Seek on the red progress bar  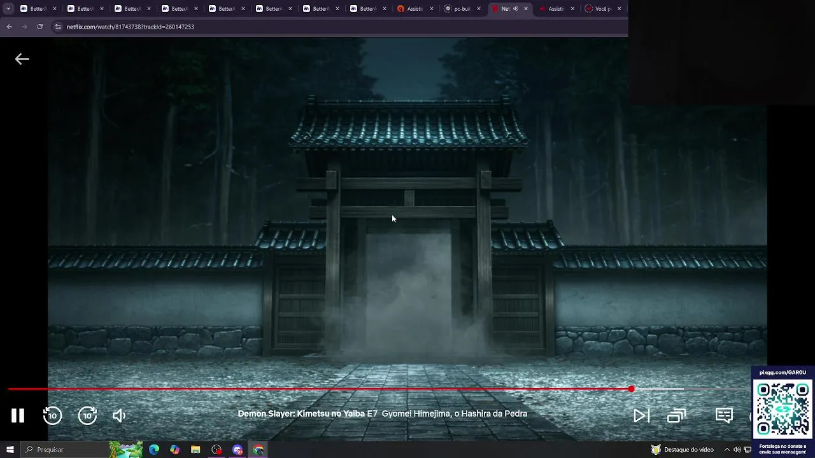tap(318, 389)
